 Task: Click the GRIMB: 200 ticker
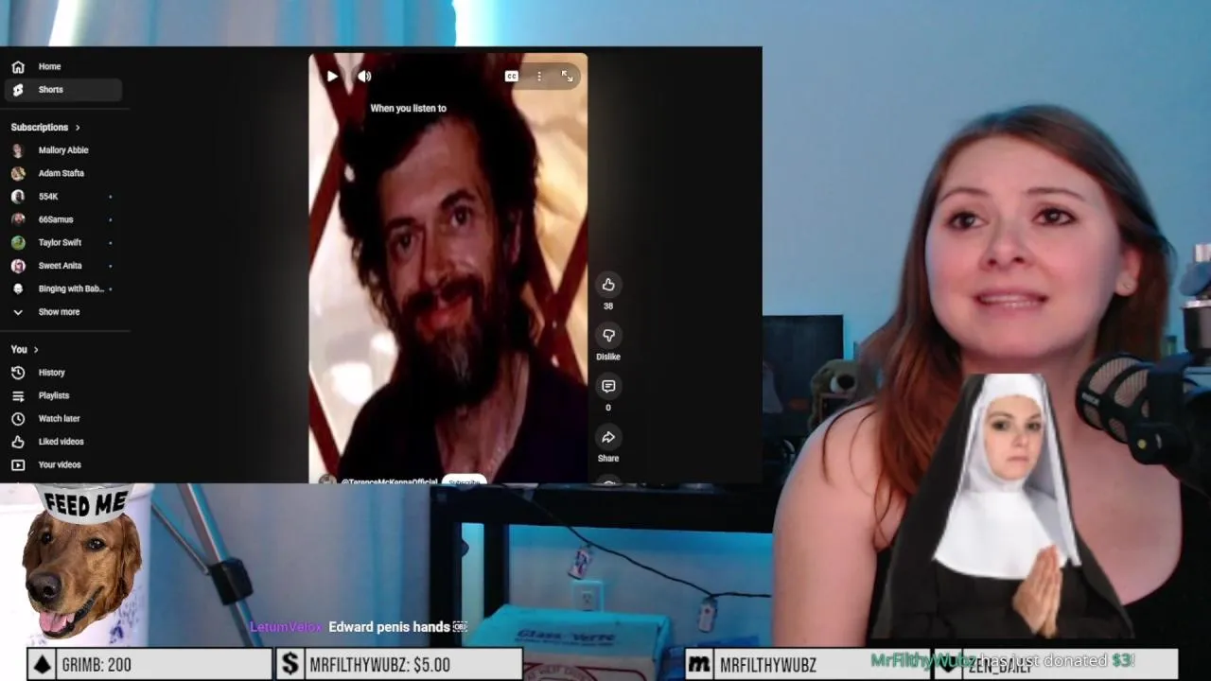(149, 665)
